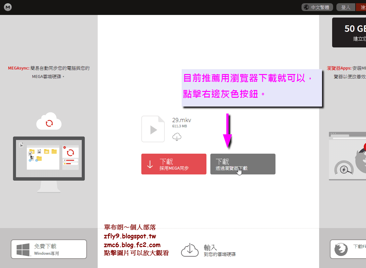Click the 登入 login button
Viewport: 366px width, 268px height.
tap(346, 7)
